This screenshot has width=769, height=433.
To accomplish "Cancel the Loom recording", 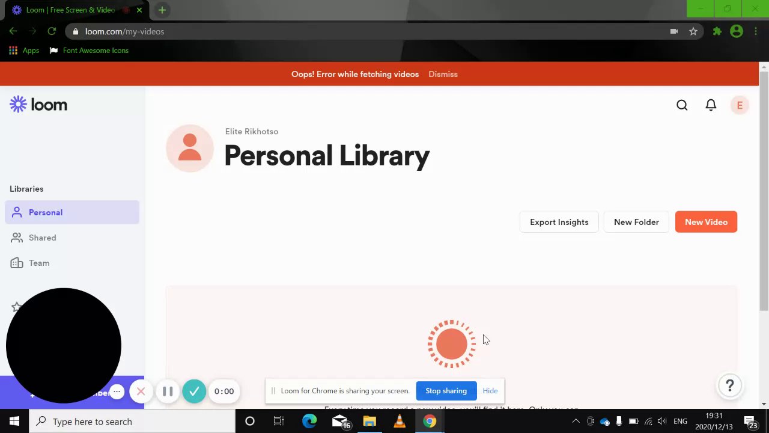I will [x=141, y=392].
